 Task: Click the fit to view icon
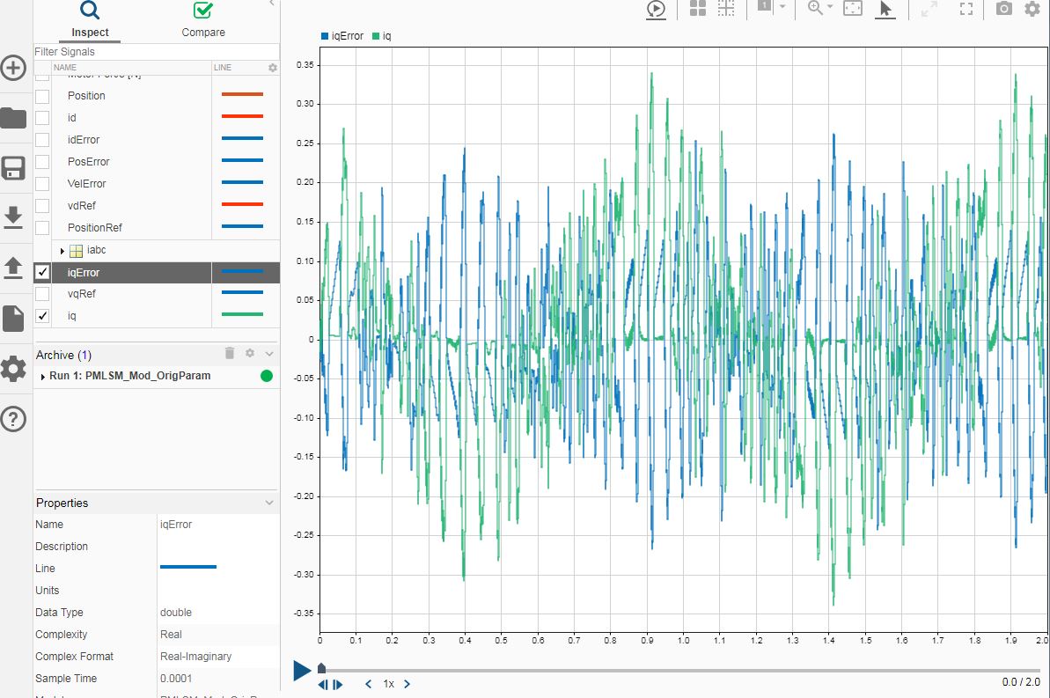[x=852, y=9]
